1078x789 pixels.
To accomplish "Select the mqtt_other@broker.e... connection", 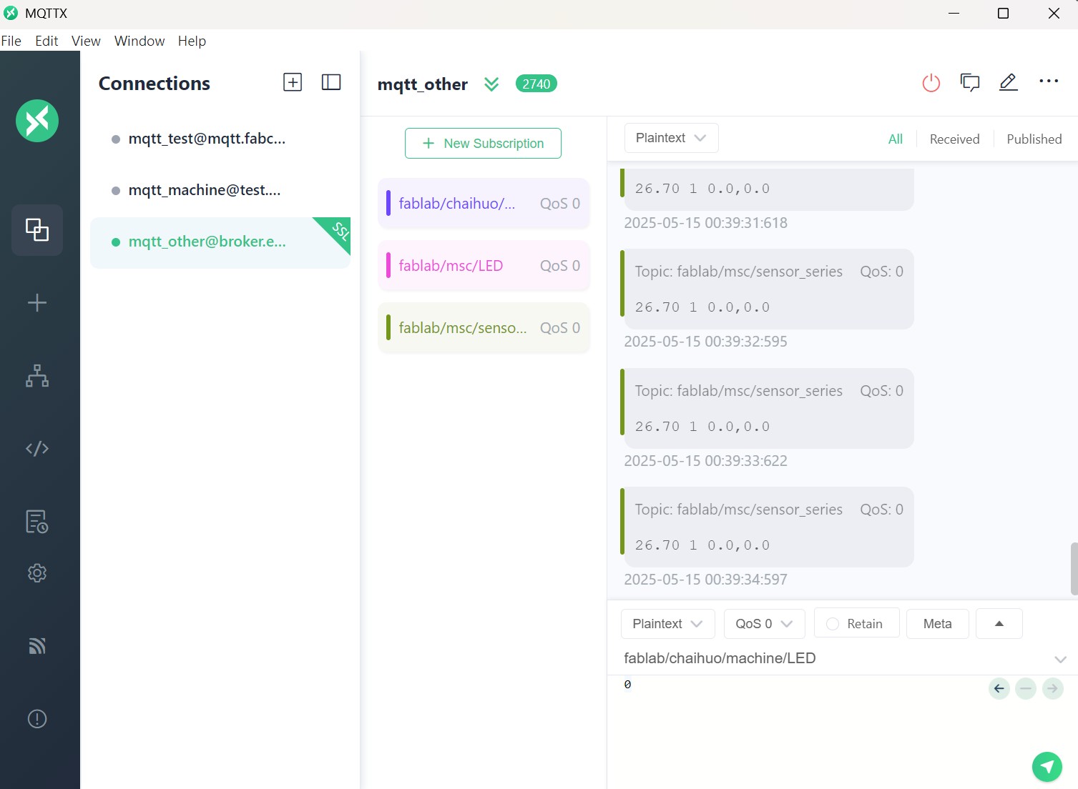I will click(220, 242).
